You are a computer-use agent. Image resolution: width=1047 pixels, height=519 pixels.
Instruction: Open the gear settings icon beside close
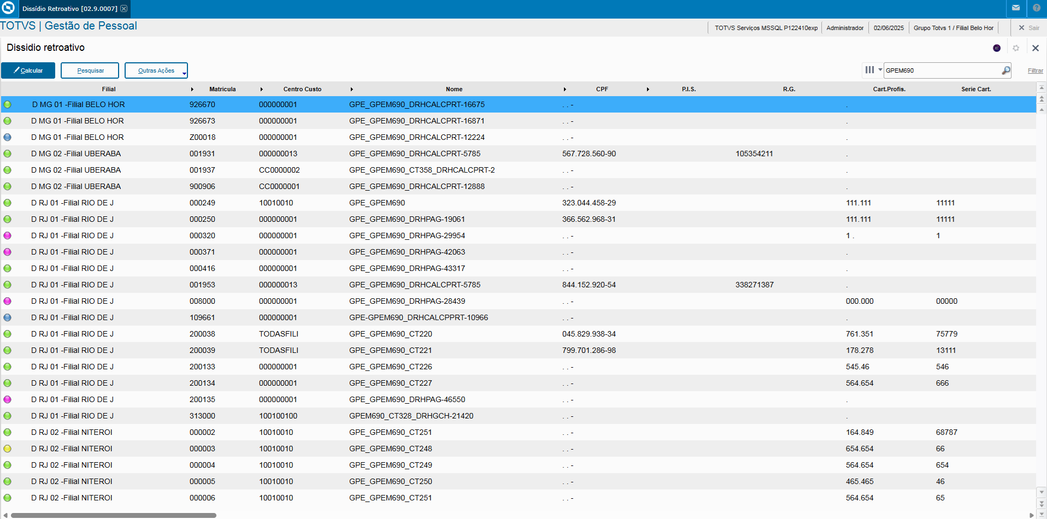tap(1016, 48)
